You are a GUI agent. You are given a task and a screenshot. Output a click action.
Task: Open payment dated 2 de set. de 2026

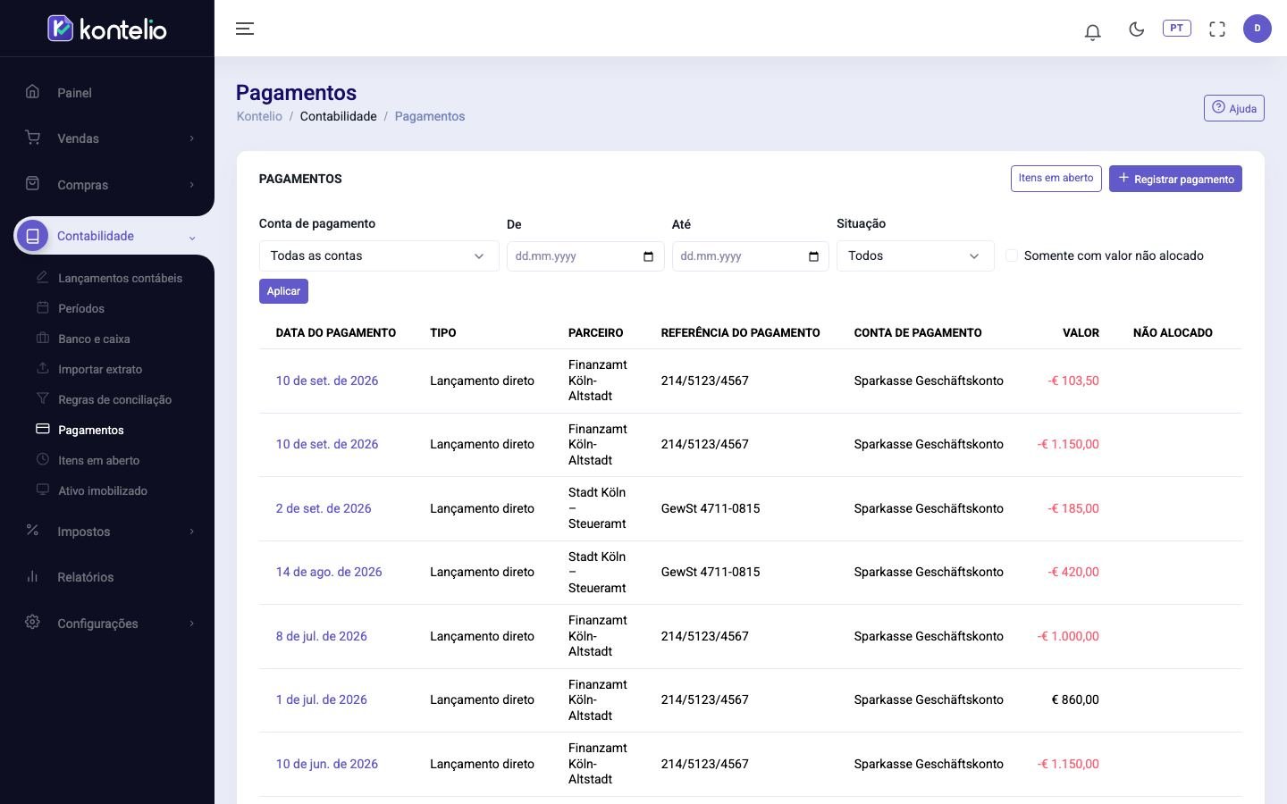324,508
